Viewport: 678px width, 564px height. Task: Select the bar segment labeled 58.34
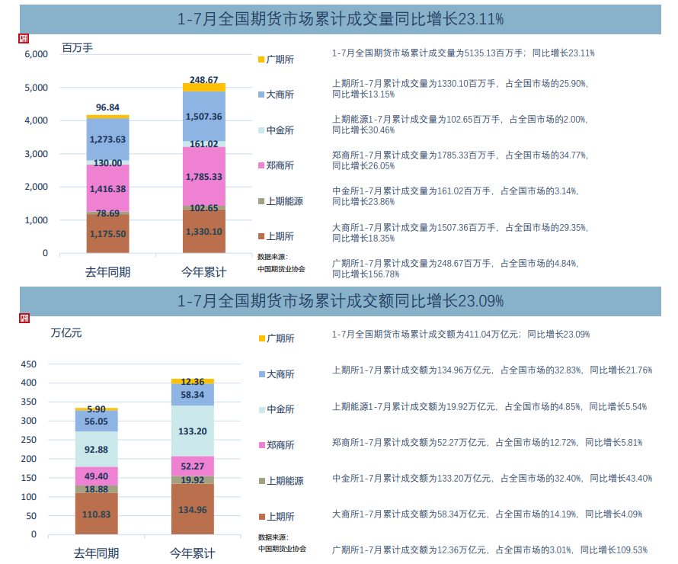coord(193,395)
